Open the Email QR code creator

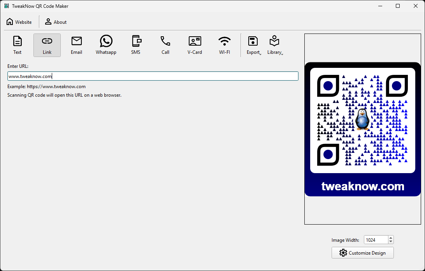coord(76,44)
